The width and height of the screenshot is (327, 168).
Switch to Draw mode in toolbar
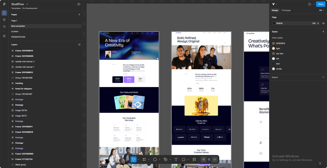tap(203, 159)
